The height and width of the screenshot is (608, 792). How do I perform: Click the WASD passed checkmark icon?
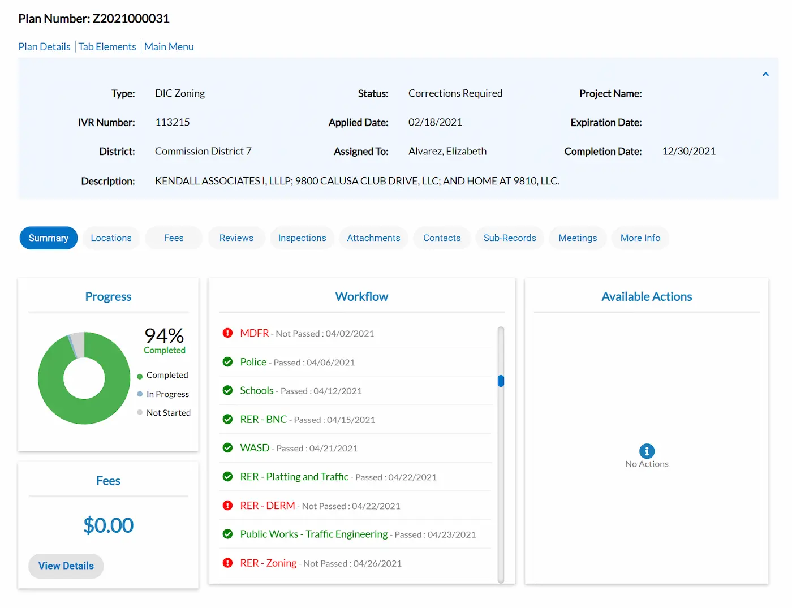(x=227, y=448)
